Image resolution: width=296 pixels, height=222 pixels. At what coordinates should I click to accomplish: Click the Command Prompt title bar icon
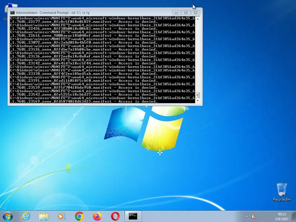pos(12,13)
